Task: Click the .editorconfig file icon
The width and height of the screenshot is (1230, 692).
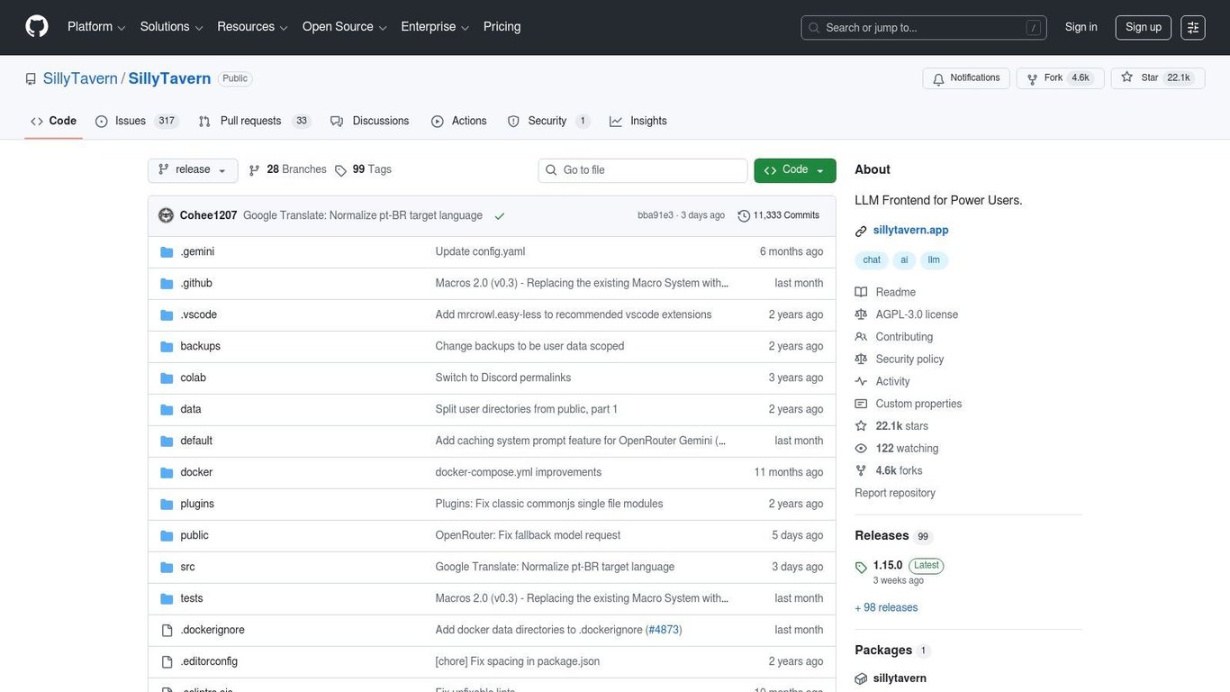Action: click(x=167, y=662)
